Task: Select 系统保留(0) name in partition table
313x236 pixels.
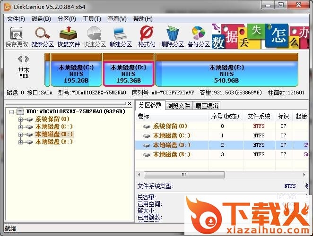Action: pos(170,126)
